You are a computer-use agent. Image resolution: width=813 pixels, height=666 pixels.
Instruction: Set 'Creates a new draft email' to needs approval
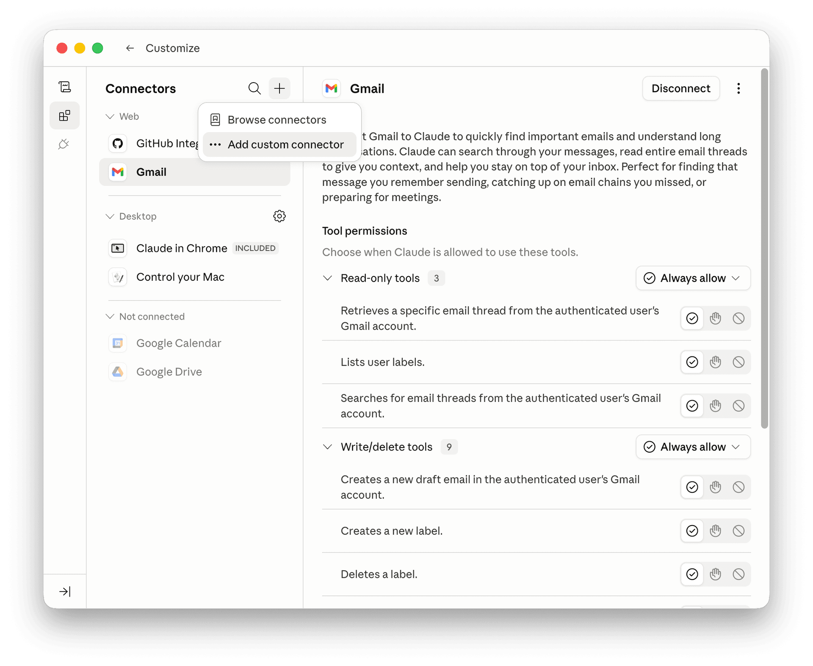click(715, 487)
